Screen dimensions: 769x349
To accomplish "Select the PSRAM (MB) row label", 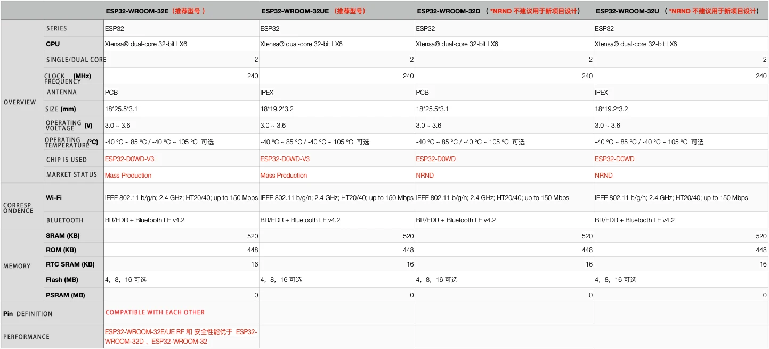I will click(66, 295).
